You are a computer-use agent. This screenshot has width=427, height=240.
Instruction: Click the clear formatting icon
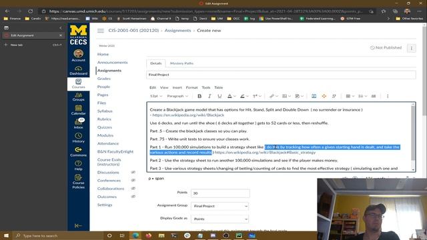334,96
